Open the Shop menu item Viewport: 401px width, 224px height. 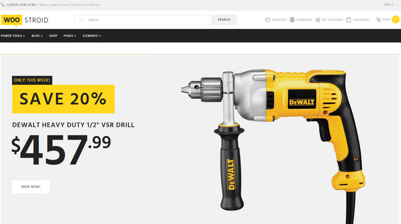coord(53,36)
